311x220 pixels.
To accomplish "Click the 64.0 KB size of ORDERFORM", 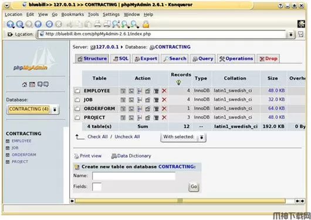I will (x=276, y=108).
